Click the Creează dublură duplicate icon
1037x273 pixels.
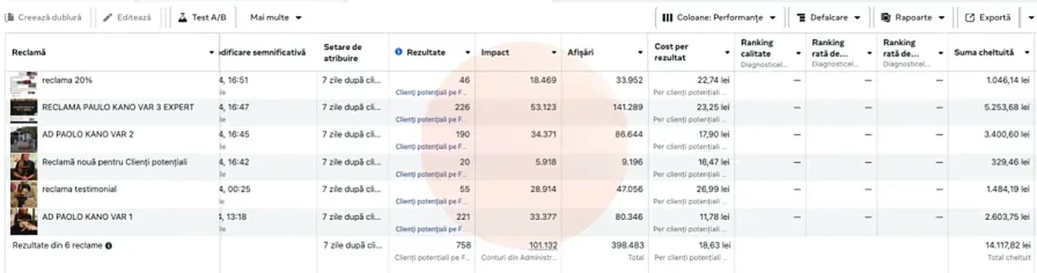pyautogui.click(x=9, y=17)
